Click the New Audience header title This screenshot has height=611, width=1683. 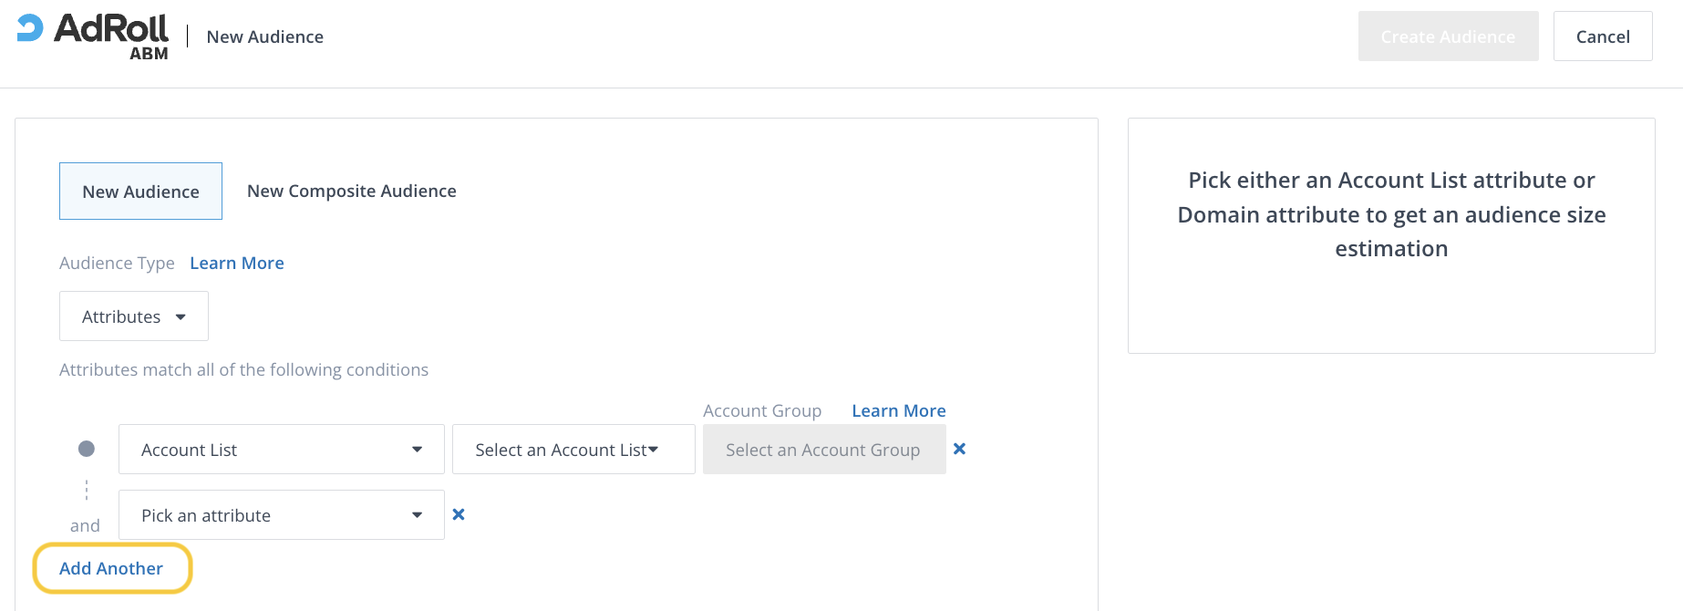click(264, 37)
